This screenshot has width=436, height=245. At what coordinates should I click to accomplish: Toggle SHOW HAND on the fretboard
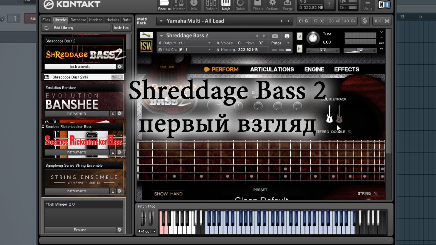click(x=168, y=194)
